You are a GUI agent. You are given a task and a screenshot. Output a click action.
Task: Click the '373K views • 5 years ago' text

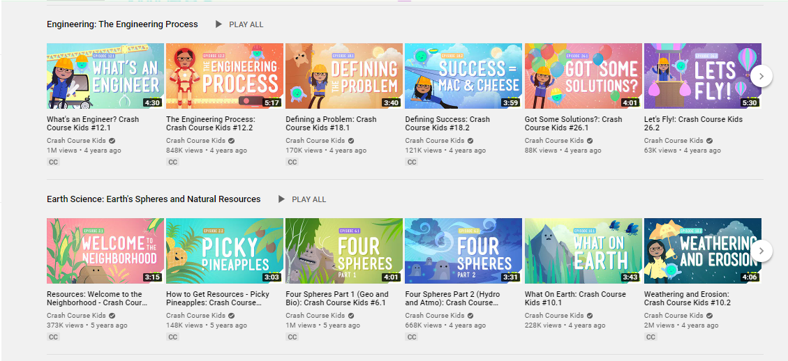click(87, 325)
